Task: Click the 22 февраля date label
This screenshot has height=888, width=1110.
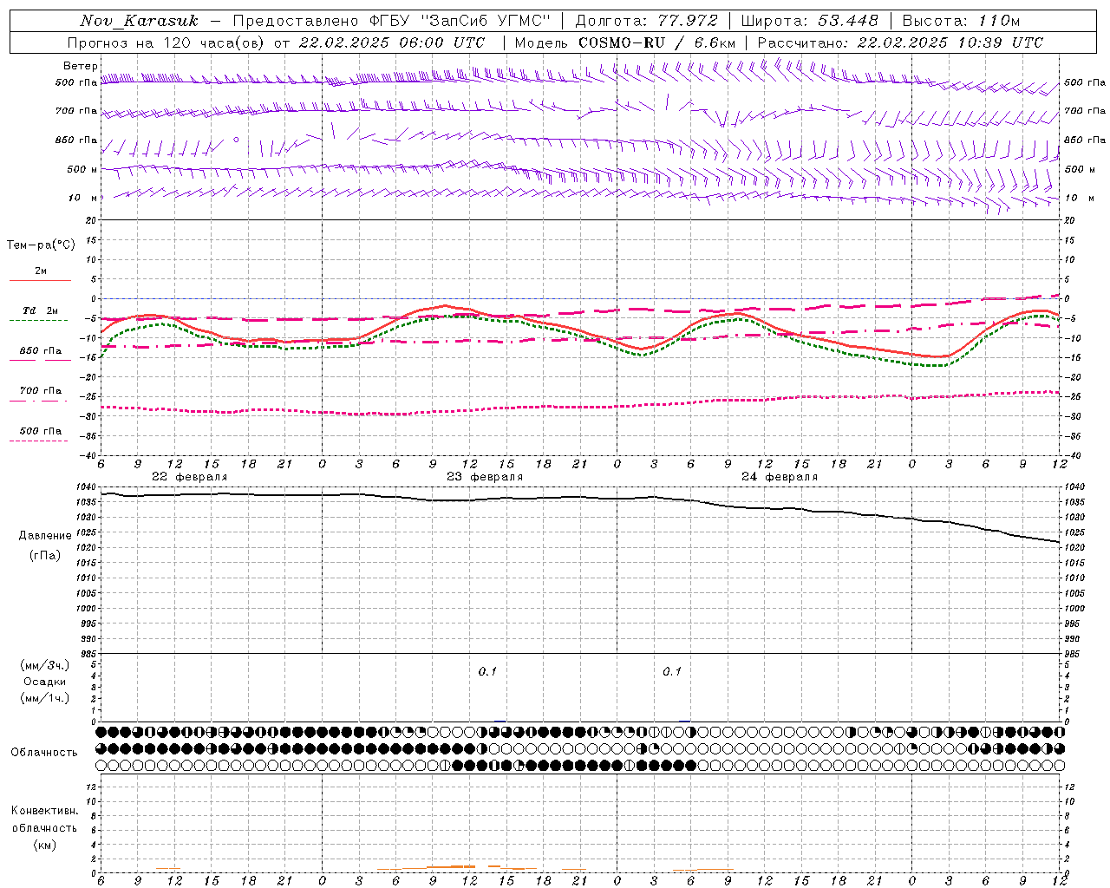Action: [x=190, y=477]
